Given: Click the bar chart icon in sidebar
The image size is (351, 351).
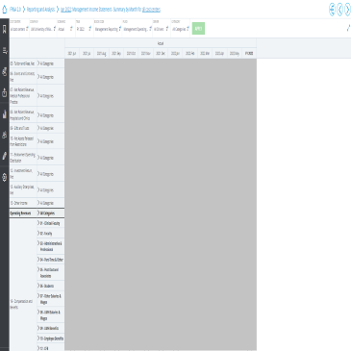Looking at the screenshot, I should (4, 113).
